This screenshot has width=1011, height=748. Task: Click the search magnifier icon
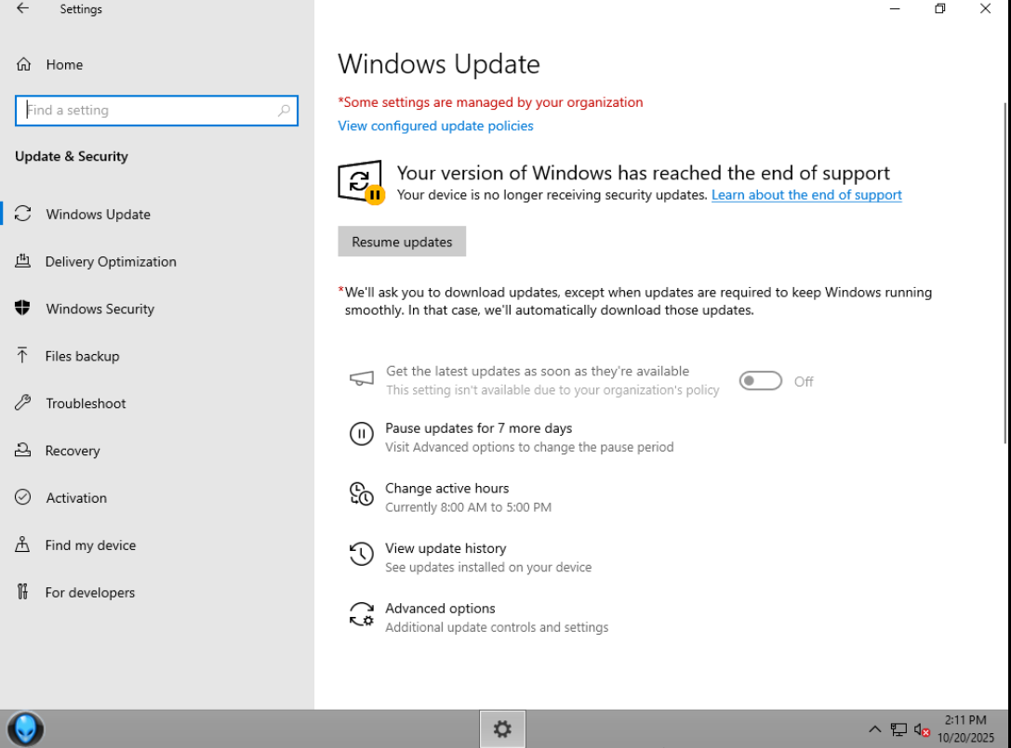pos(284,111)
